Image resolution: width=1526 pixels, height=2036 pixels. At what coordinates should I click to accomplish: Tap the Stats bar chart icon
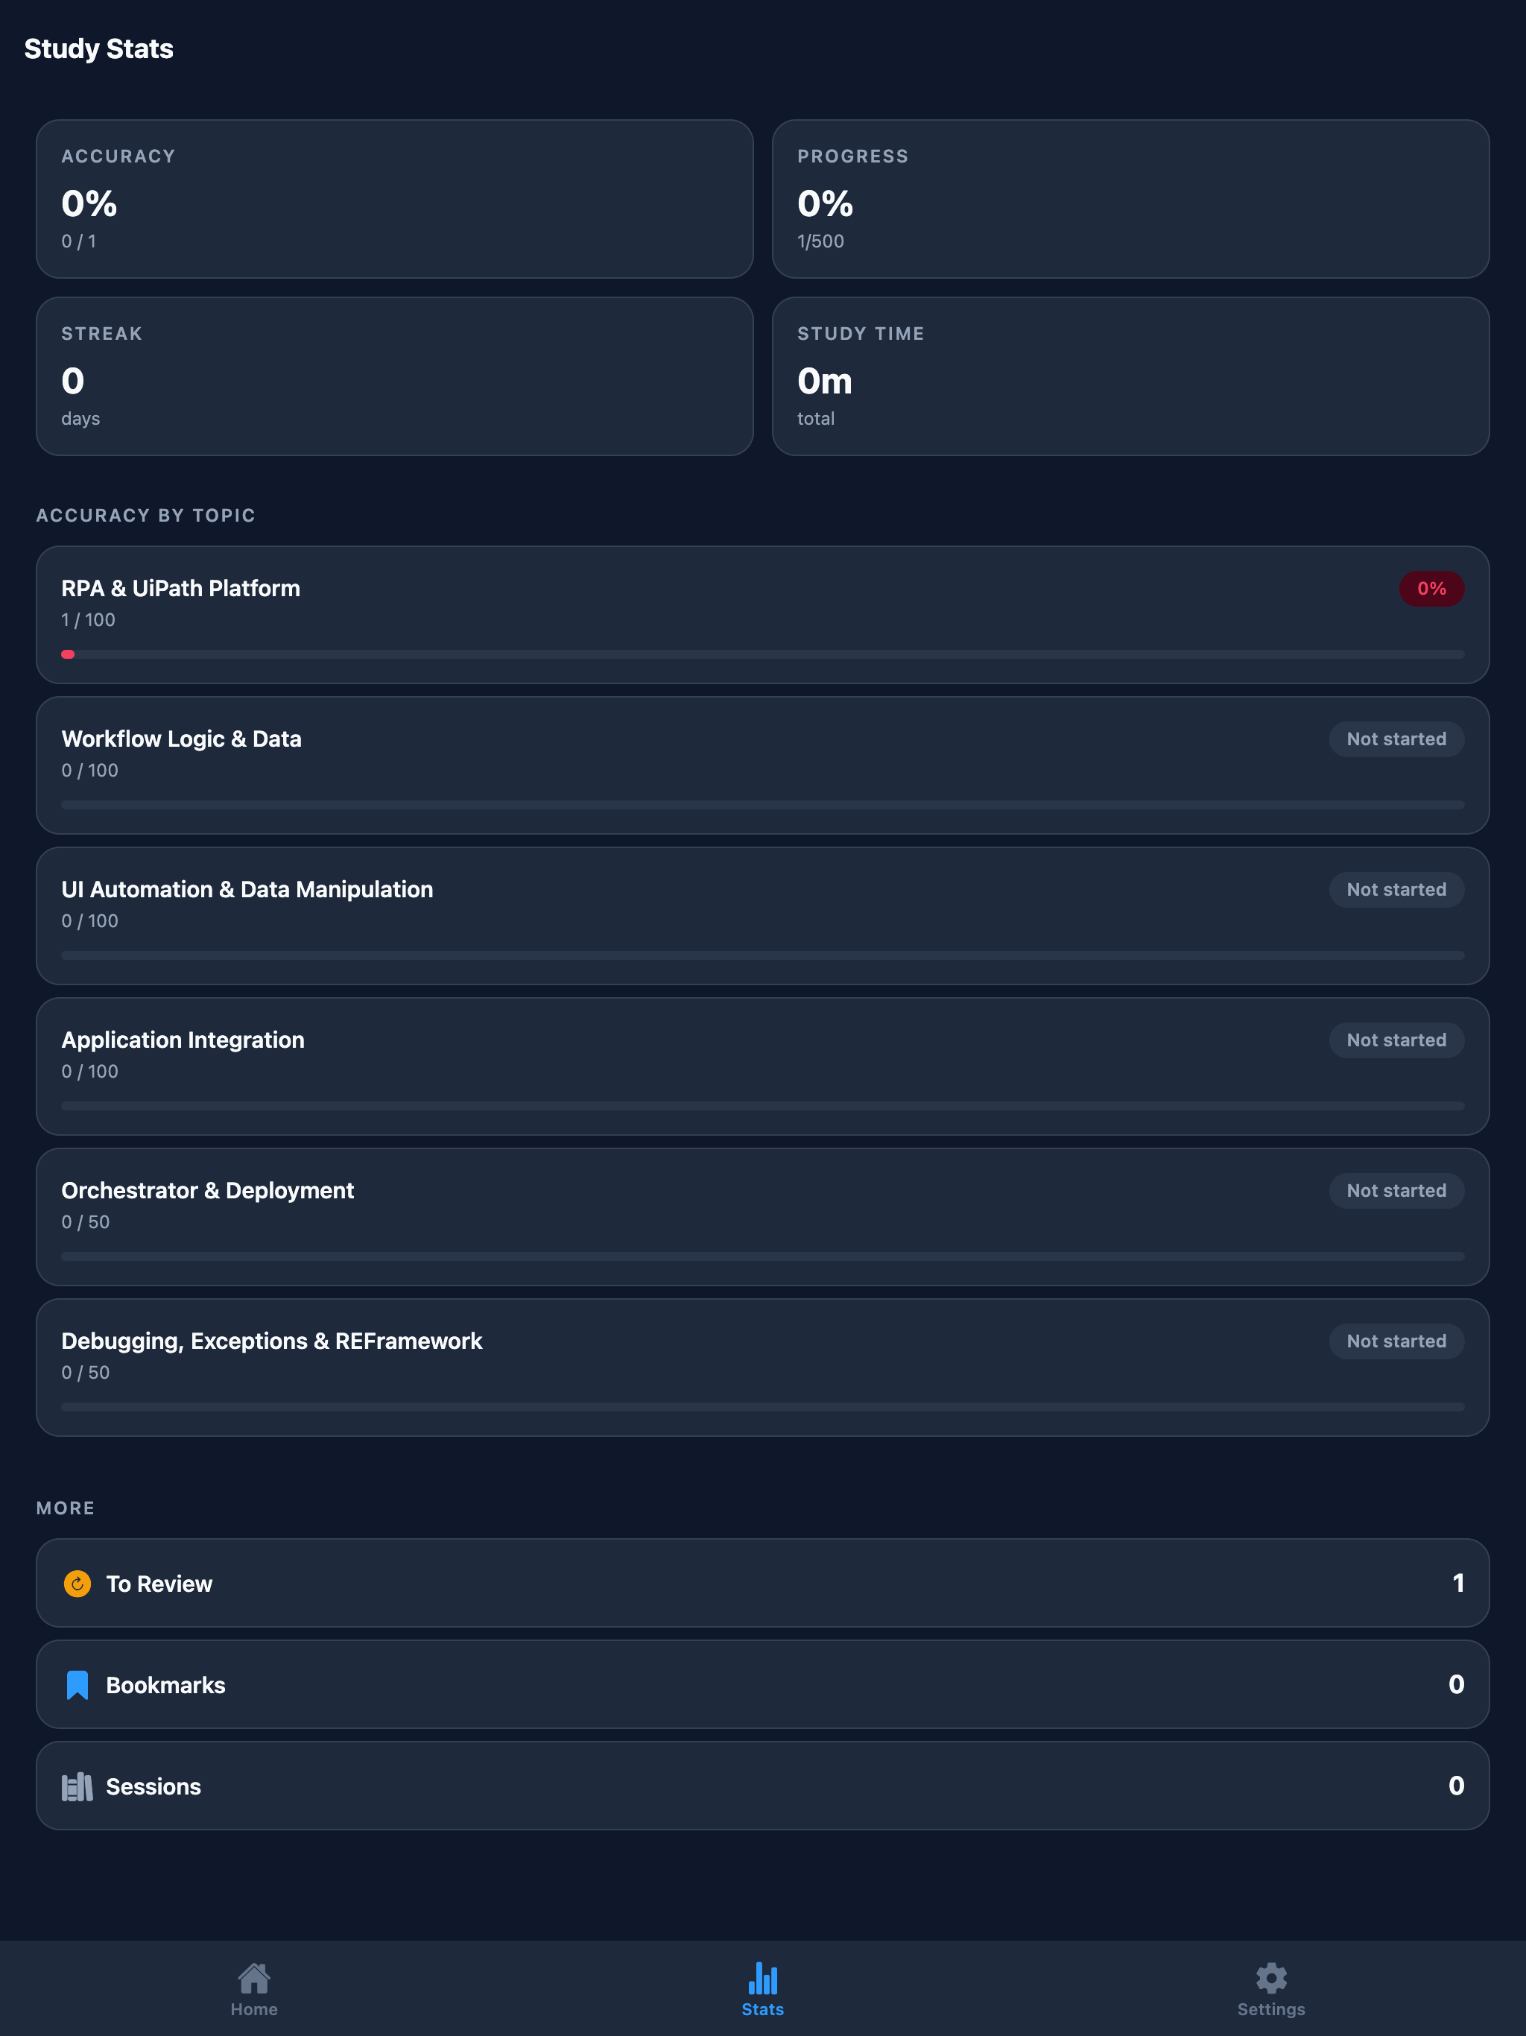coord(763,1977)
